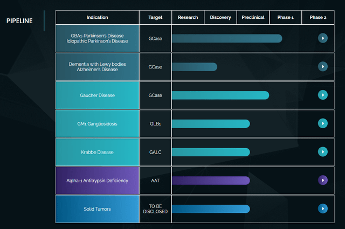This screenshot has width=345, height=229.
Task: Select the Phase 2 column header
Action: [x=318, y=17]
